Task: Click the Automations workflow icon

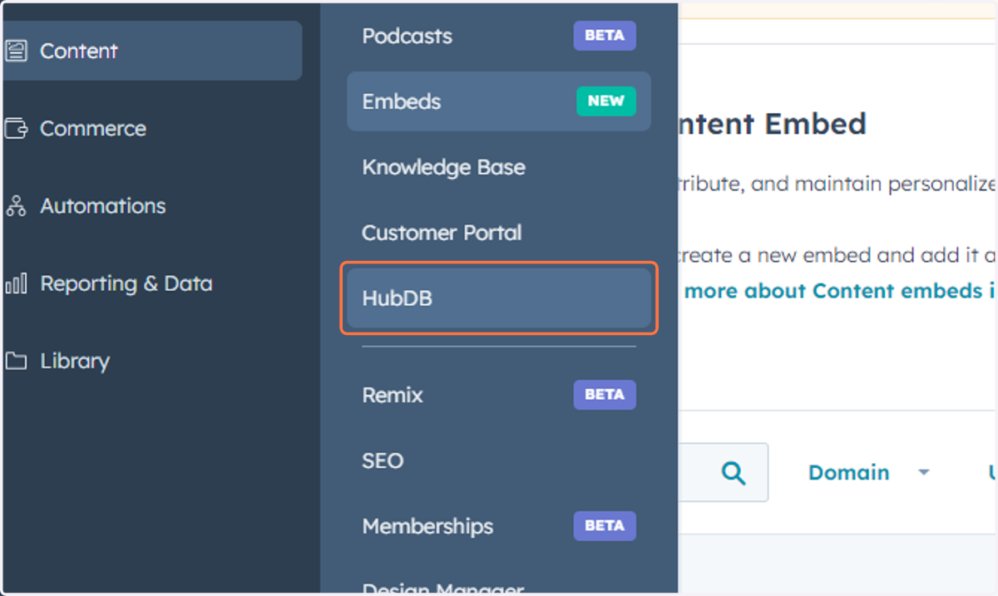Action: (x=16, y=206)
